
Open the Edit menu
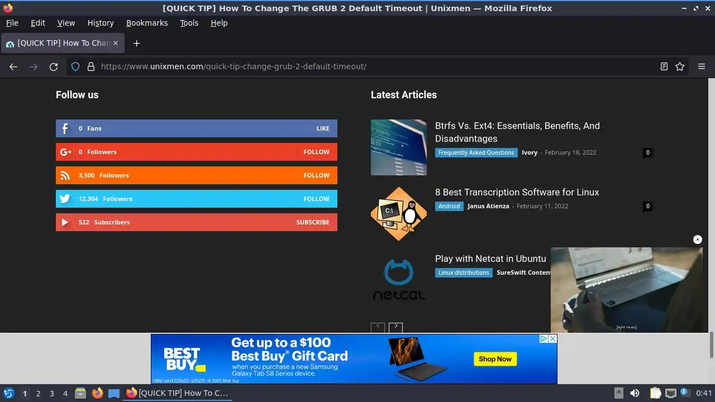point(38,23)
